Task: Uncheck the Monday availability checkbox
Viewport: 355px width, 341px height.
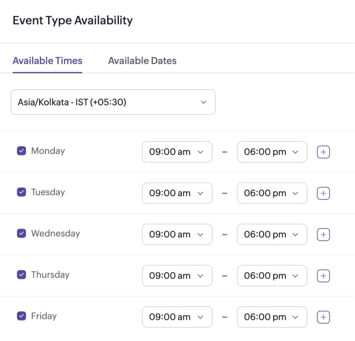Action: 21,151
